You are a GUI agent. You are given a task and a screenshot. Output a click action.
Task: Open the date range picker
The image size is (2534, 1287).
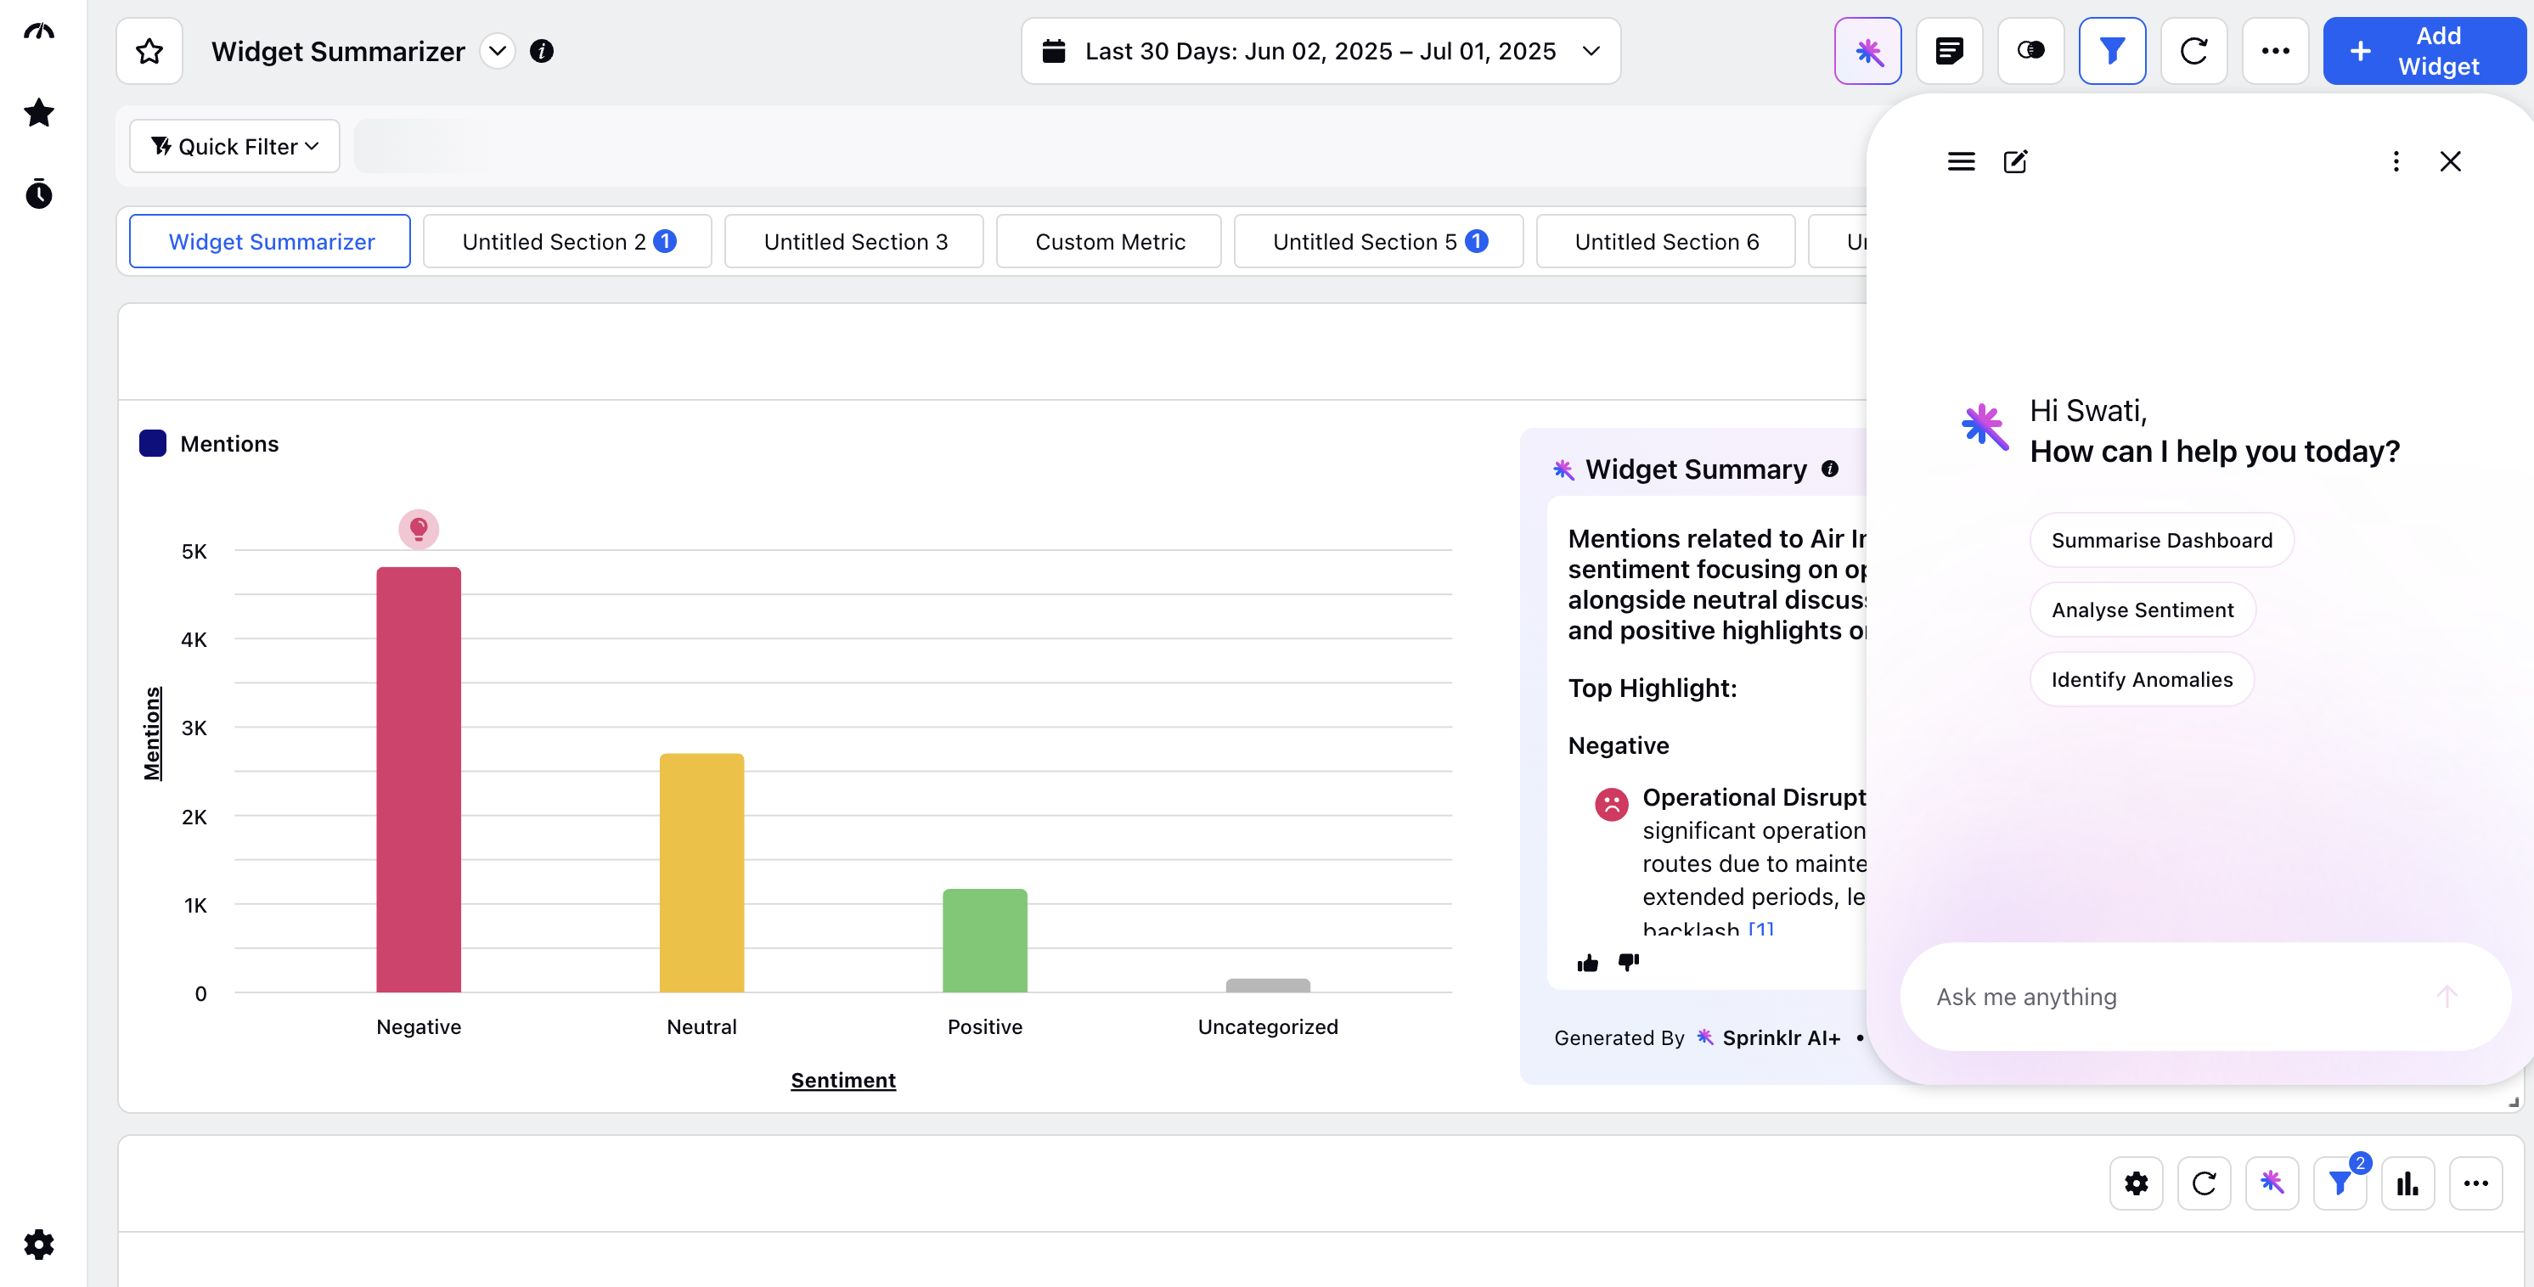coord(1320,51)
